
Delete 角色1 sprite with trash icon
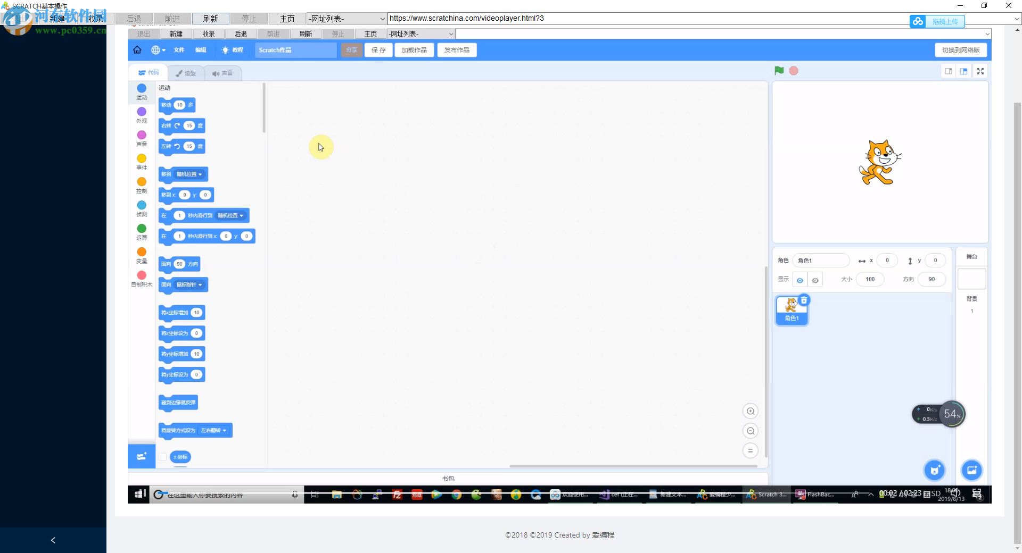click(804, 300)
